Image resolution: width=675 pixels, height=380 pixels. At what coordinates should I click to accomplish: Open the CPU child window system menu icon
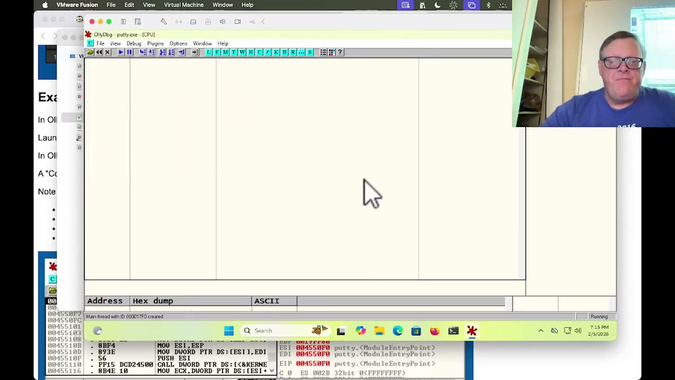pos(90,43)
